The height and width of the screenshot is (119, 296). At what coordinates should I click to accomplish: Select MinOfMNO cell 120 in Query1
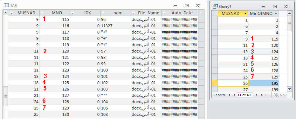pos(263,45)
